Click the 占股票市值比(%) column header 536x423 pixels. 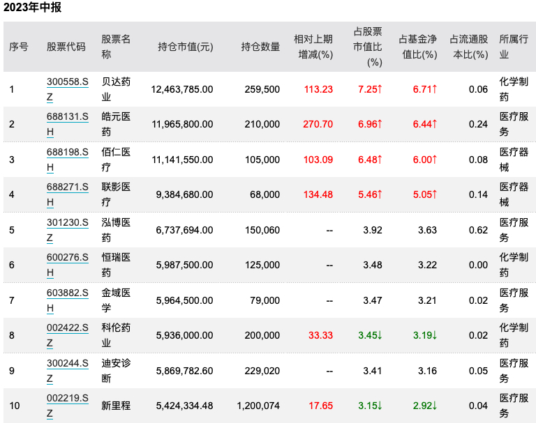pyautogui.click(x=368, y=47)
